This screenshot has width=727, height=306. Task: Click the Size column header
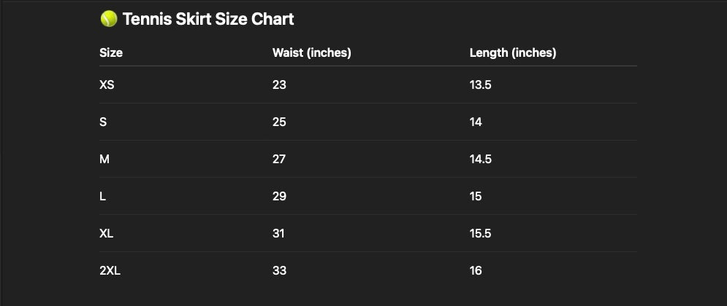tap(111, 52)
